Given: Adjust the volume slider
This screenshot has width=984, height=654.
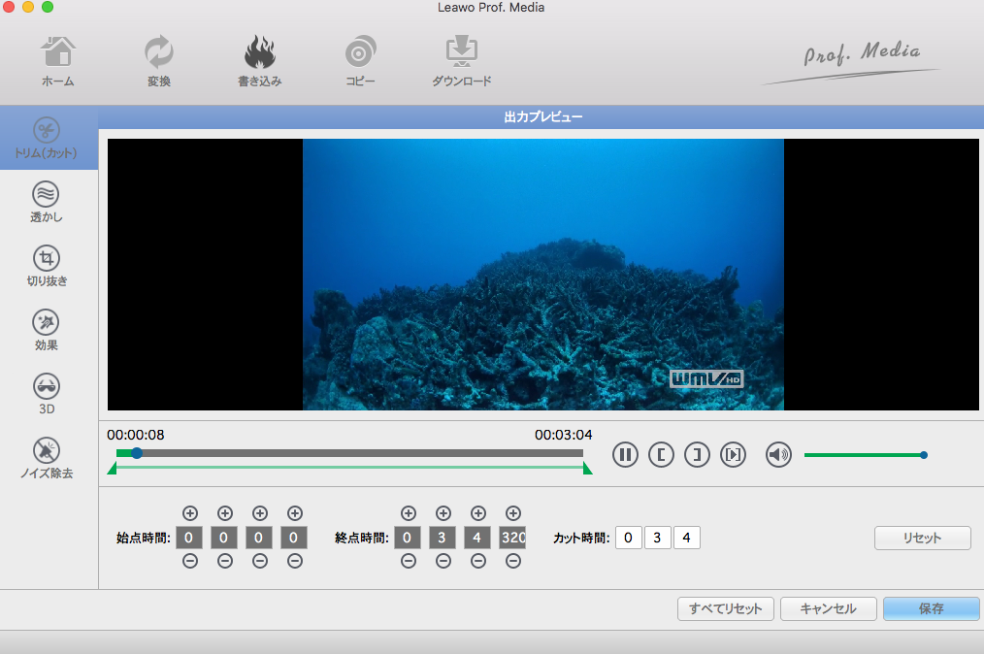Looking at the screenshot, I should coord(865,455).
